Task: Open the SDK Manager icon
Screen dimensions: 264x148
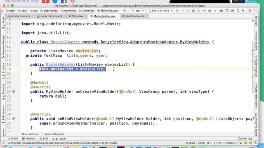Action: [243, 11]
